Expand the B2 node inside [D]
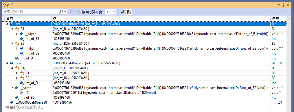The image size is (294, 112). (x=17, y=78)
